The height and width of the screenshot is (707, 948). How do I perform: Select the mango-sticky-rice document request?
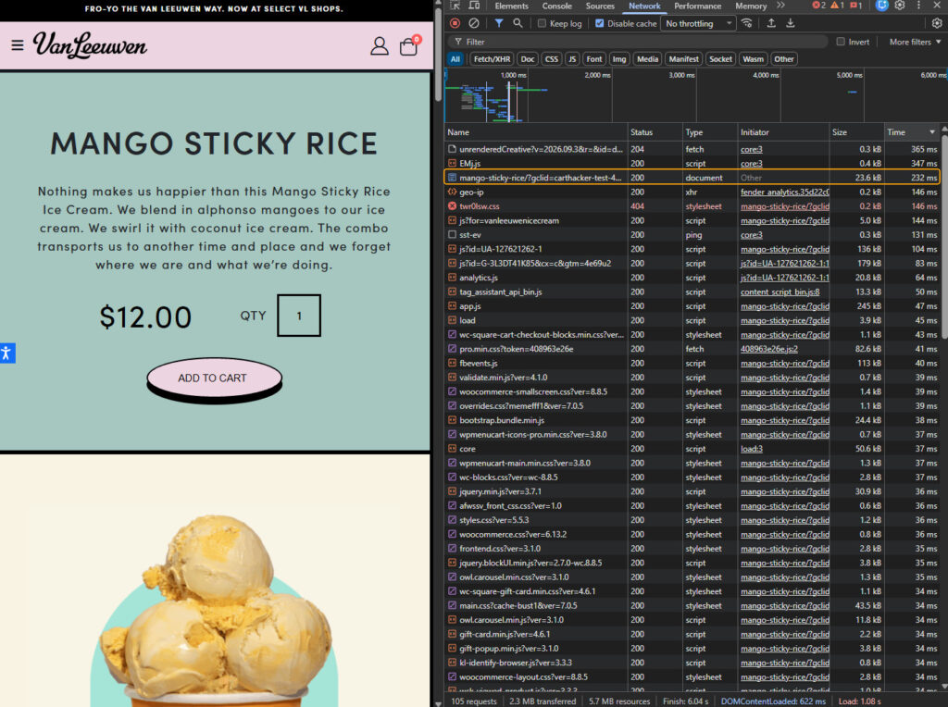click(x=692, y=178)
